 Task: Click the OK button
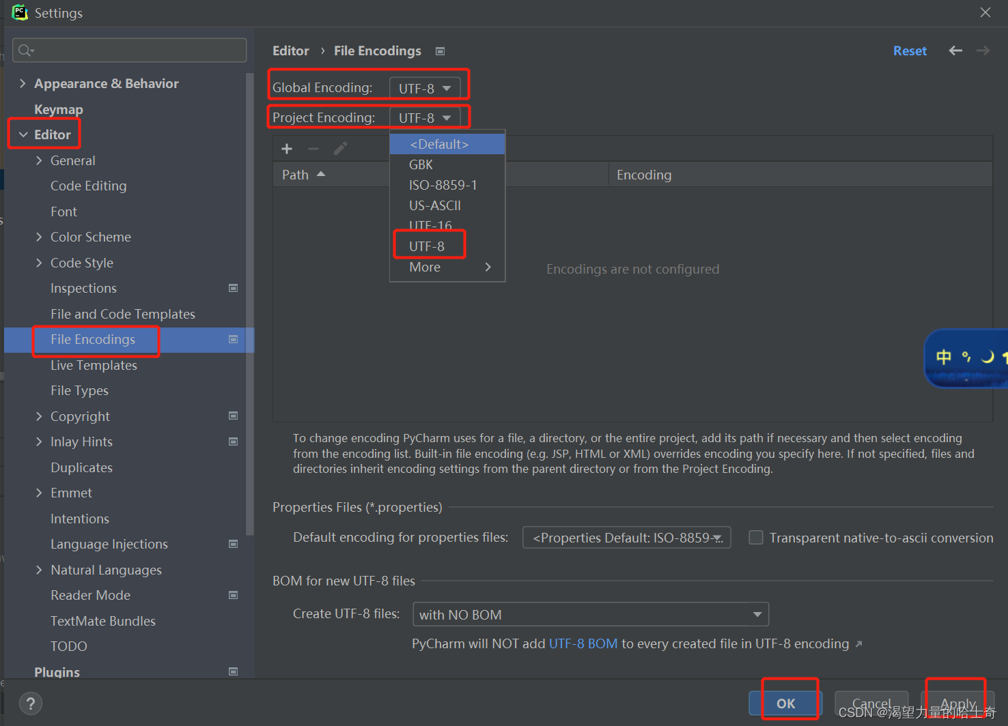point(785,703)
